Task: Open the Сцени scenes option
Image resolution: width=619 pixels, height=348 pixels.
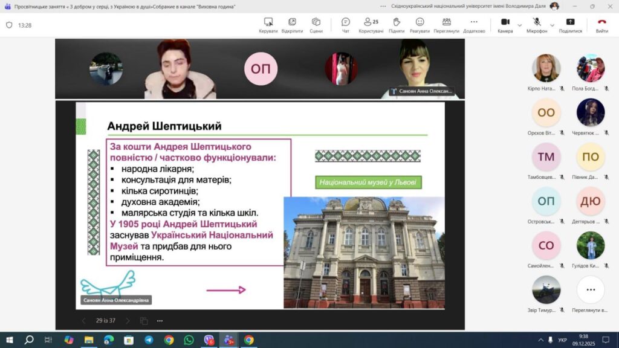Action: point(316,25)
